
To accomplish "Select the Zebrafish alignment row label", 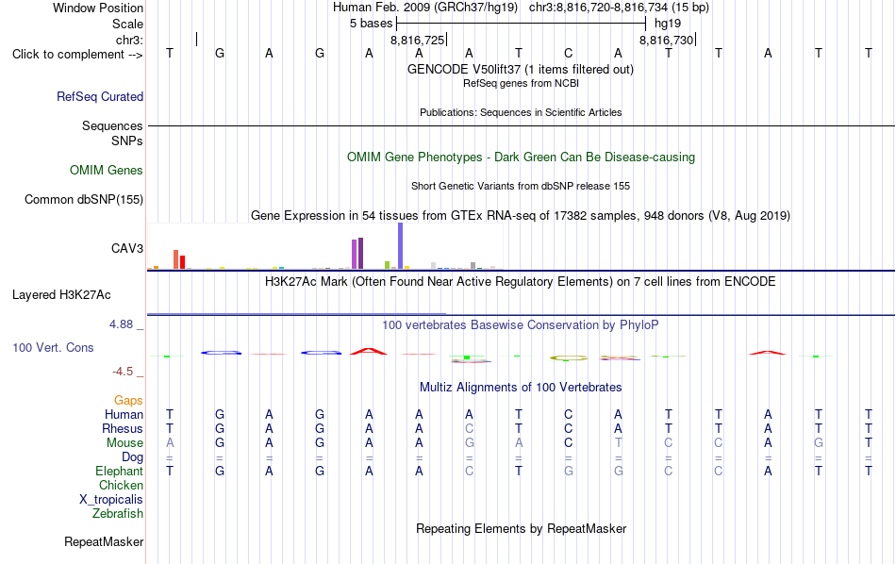I will coord(118,513).
